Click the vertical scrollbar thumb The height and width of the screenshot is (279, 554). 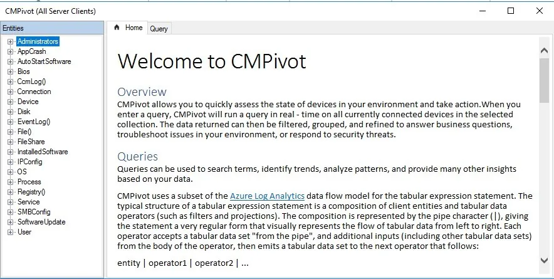[x=544, y=81]
